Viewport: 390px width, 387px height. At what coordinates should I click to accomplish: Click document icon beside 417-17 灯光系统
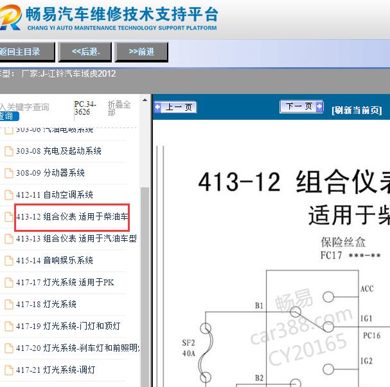coord(9,283)
